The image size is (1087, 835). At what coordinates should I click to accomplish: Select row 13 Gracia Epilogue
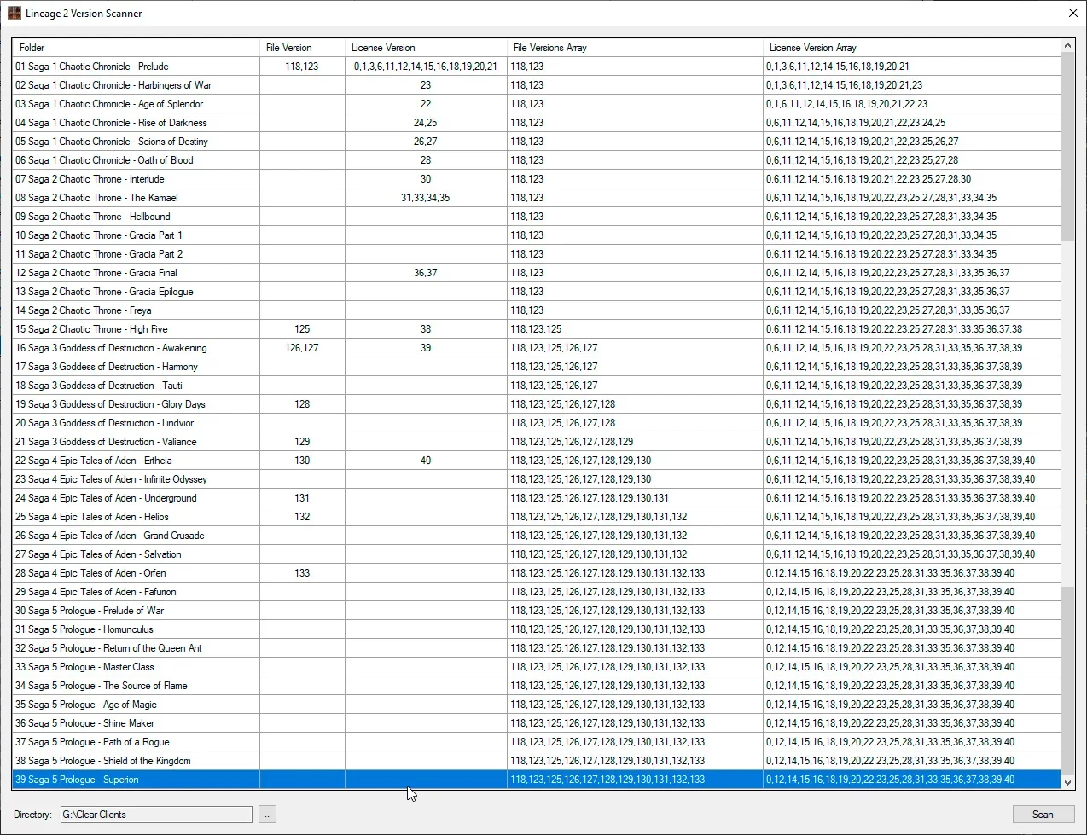point(536,292)
